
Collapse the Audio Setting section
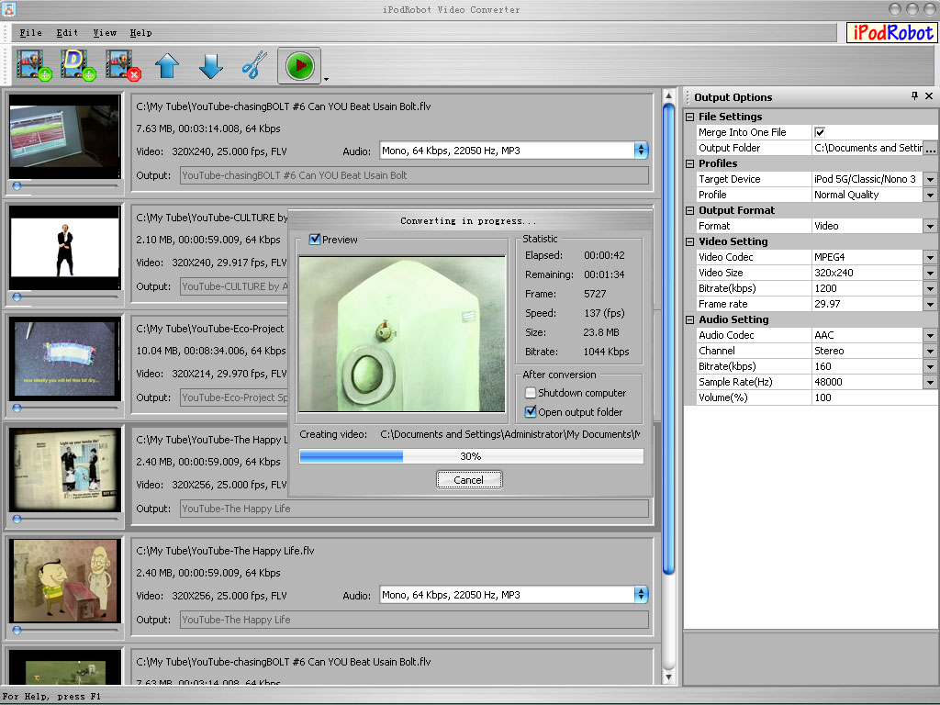pyautogui.click(x=690, y=319)
